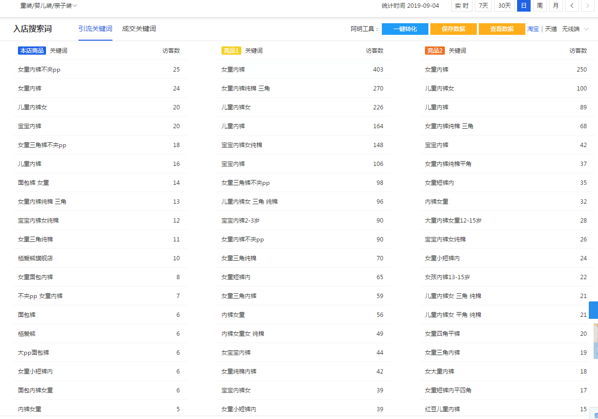This screenshot has height=419, width=598.
Task: Select 女童短裤内平四角 keyword
Action: pos(448,390)
